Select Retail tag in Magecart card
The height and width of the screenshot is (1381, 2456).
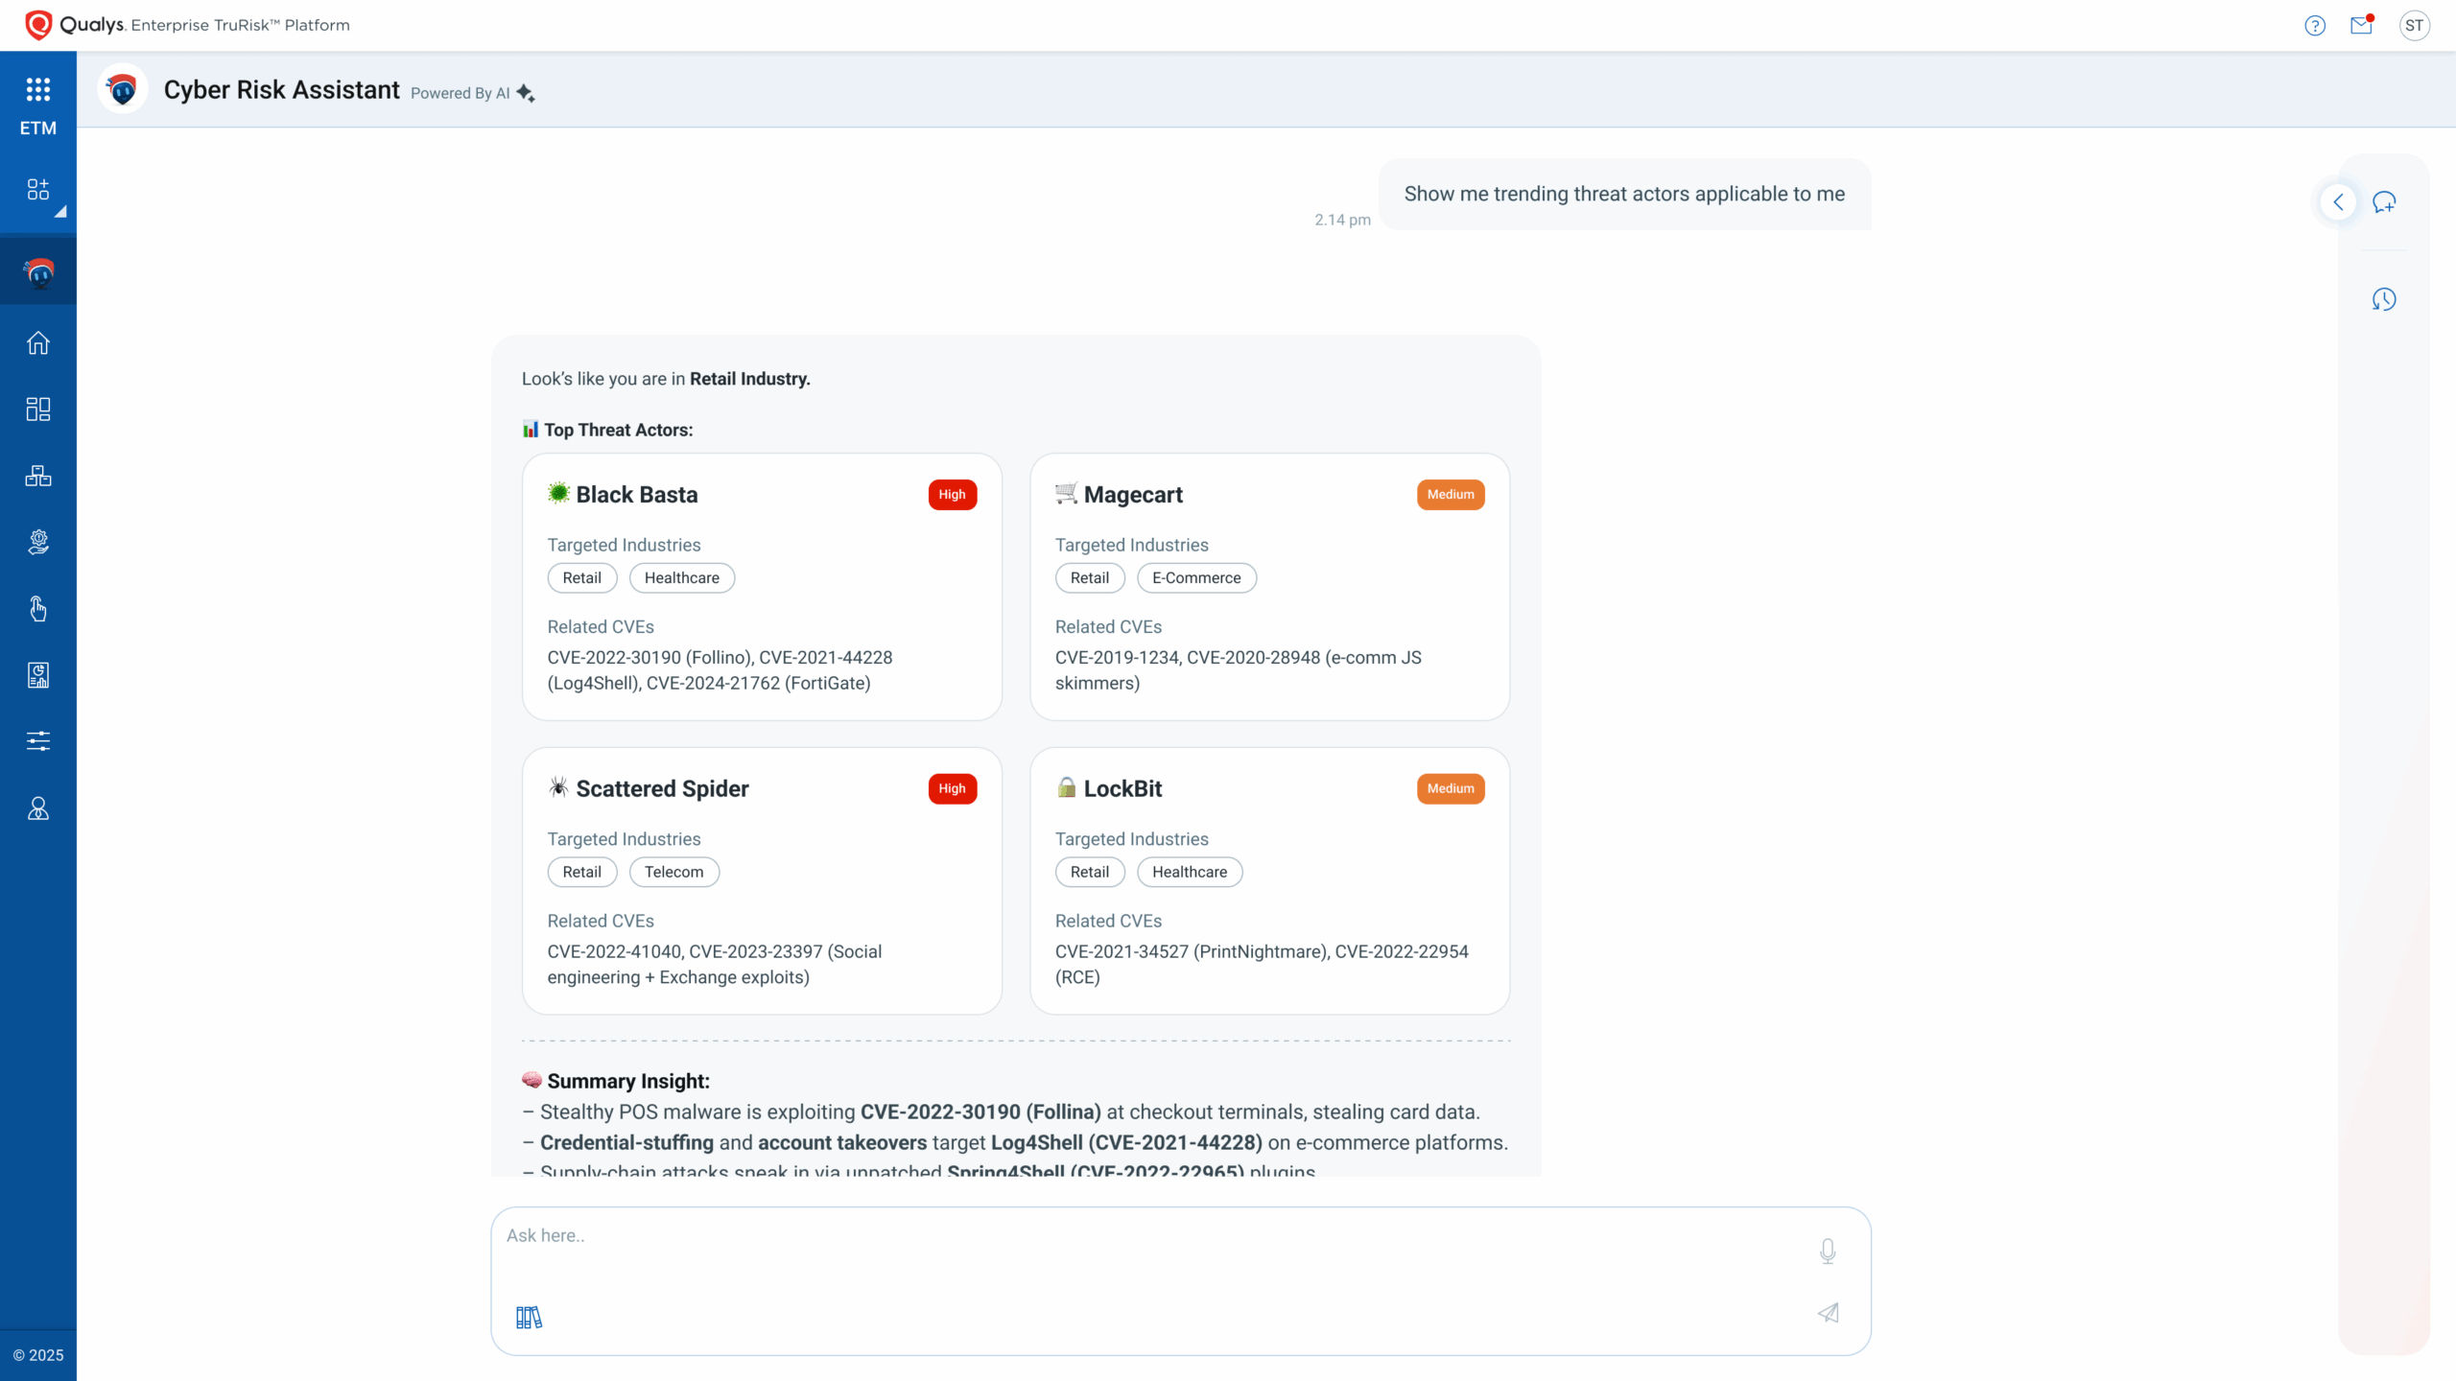pyautogui.click(x=1090, y=578)
